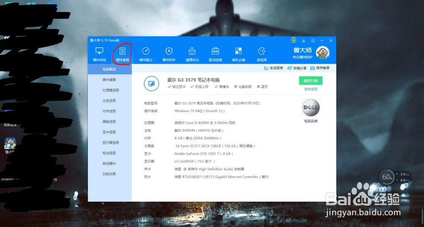The height and width of the screenshot is (227, 424).
Task: Select 处理器信息 in the sidebar
Action: point(111,90)
